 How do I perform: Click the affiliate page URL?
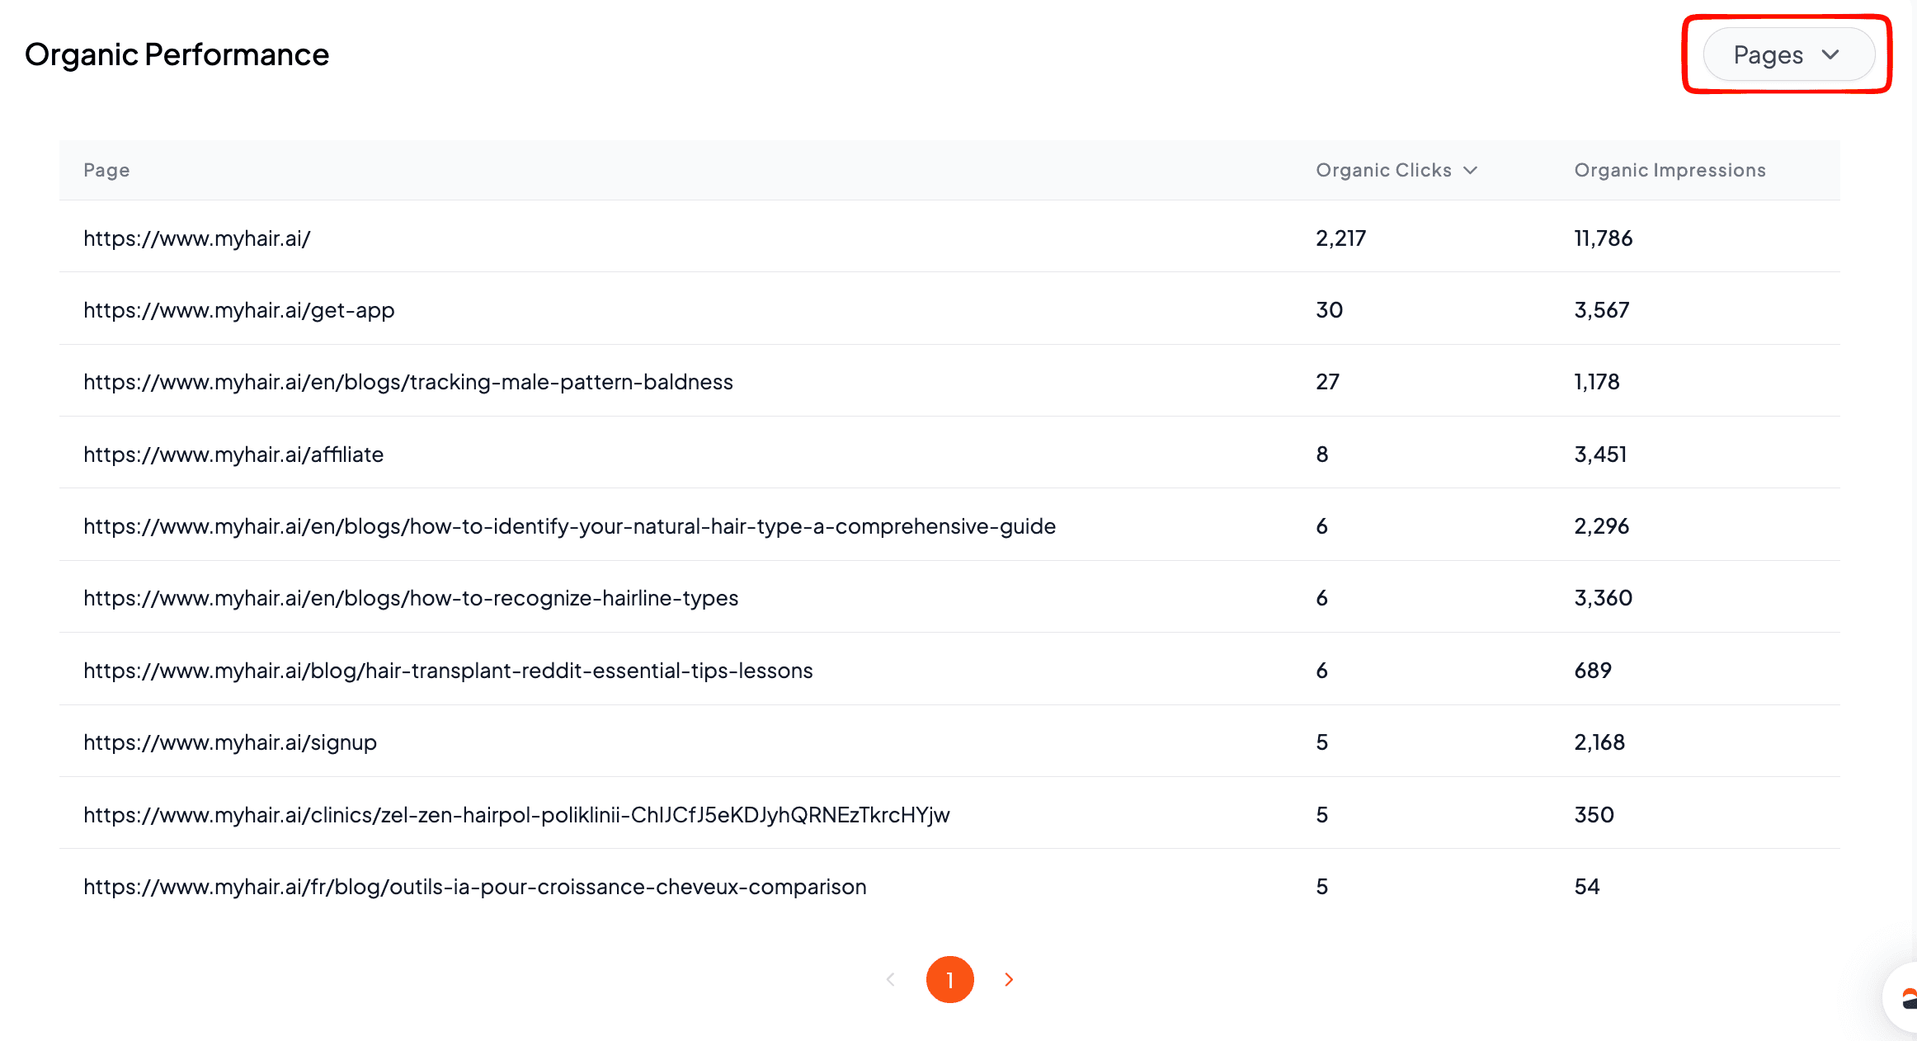click(x=233, y=455)
